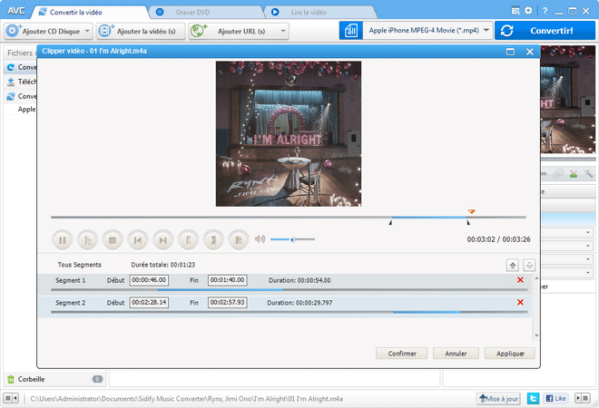The image size is (599, 408).
Task: Open the Ajouter CD Disque dropdown arrow
Action: click(87, 31)
